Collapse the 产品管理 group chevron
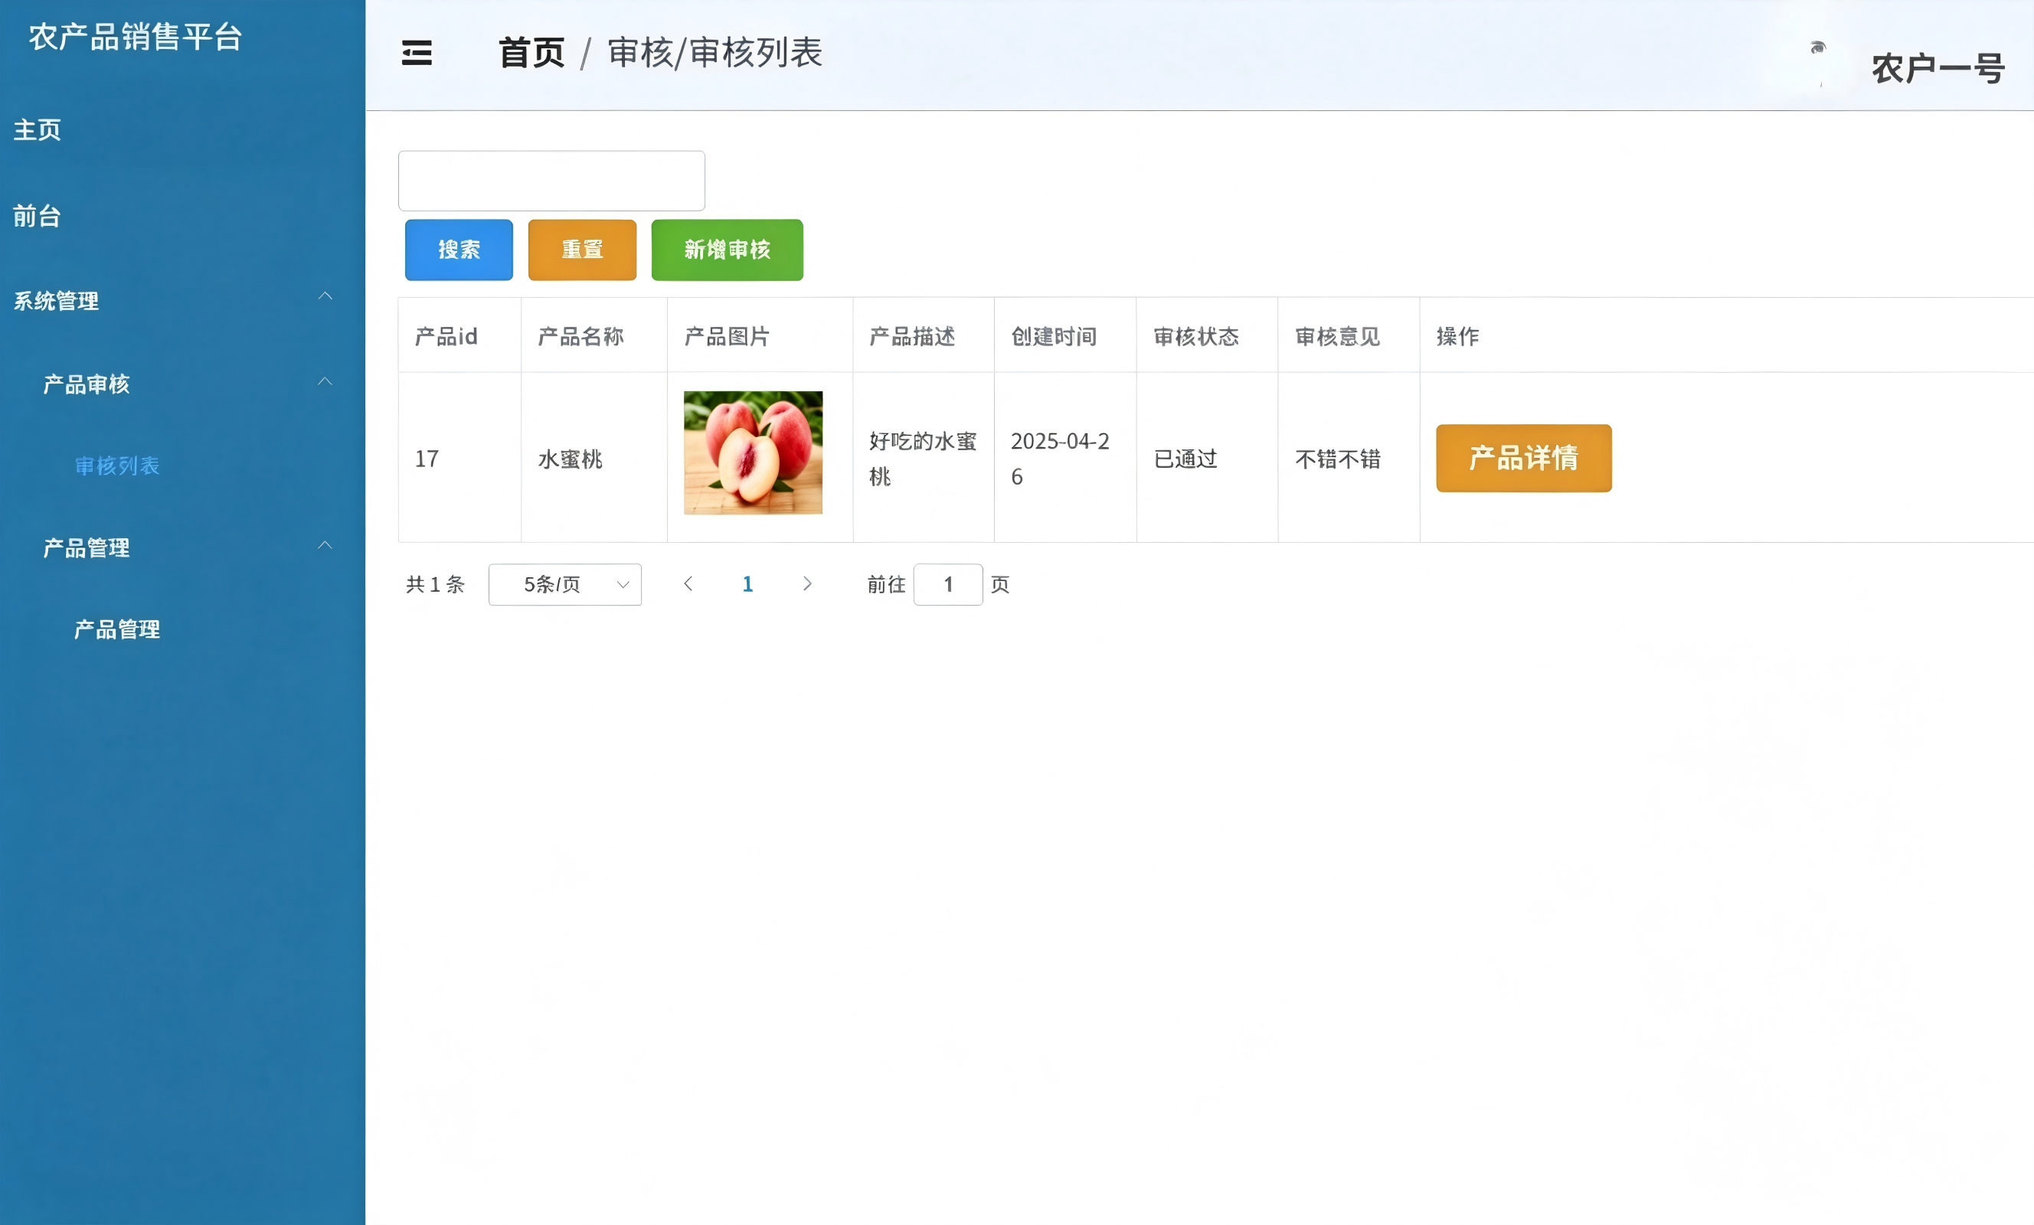This screenshot has width=2034, height=1225. 325,545
